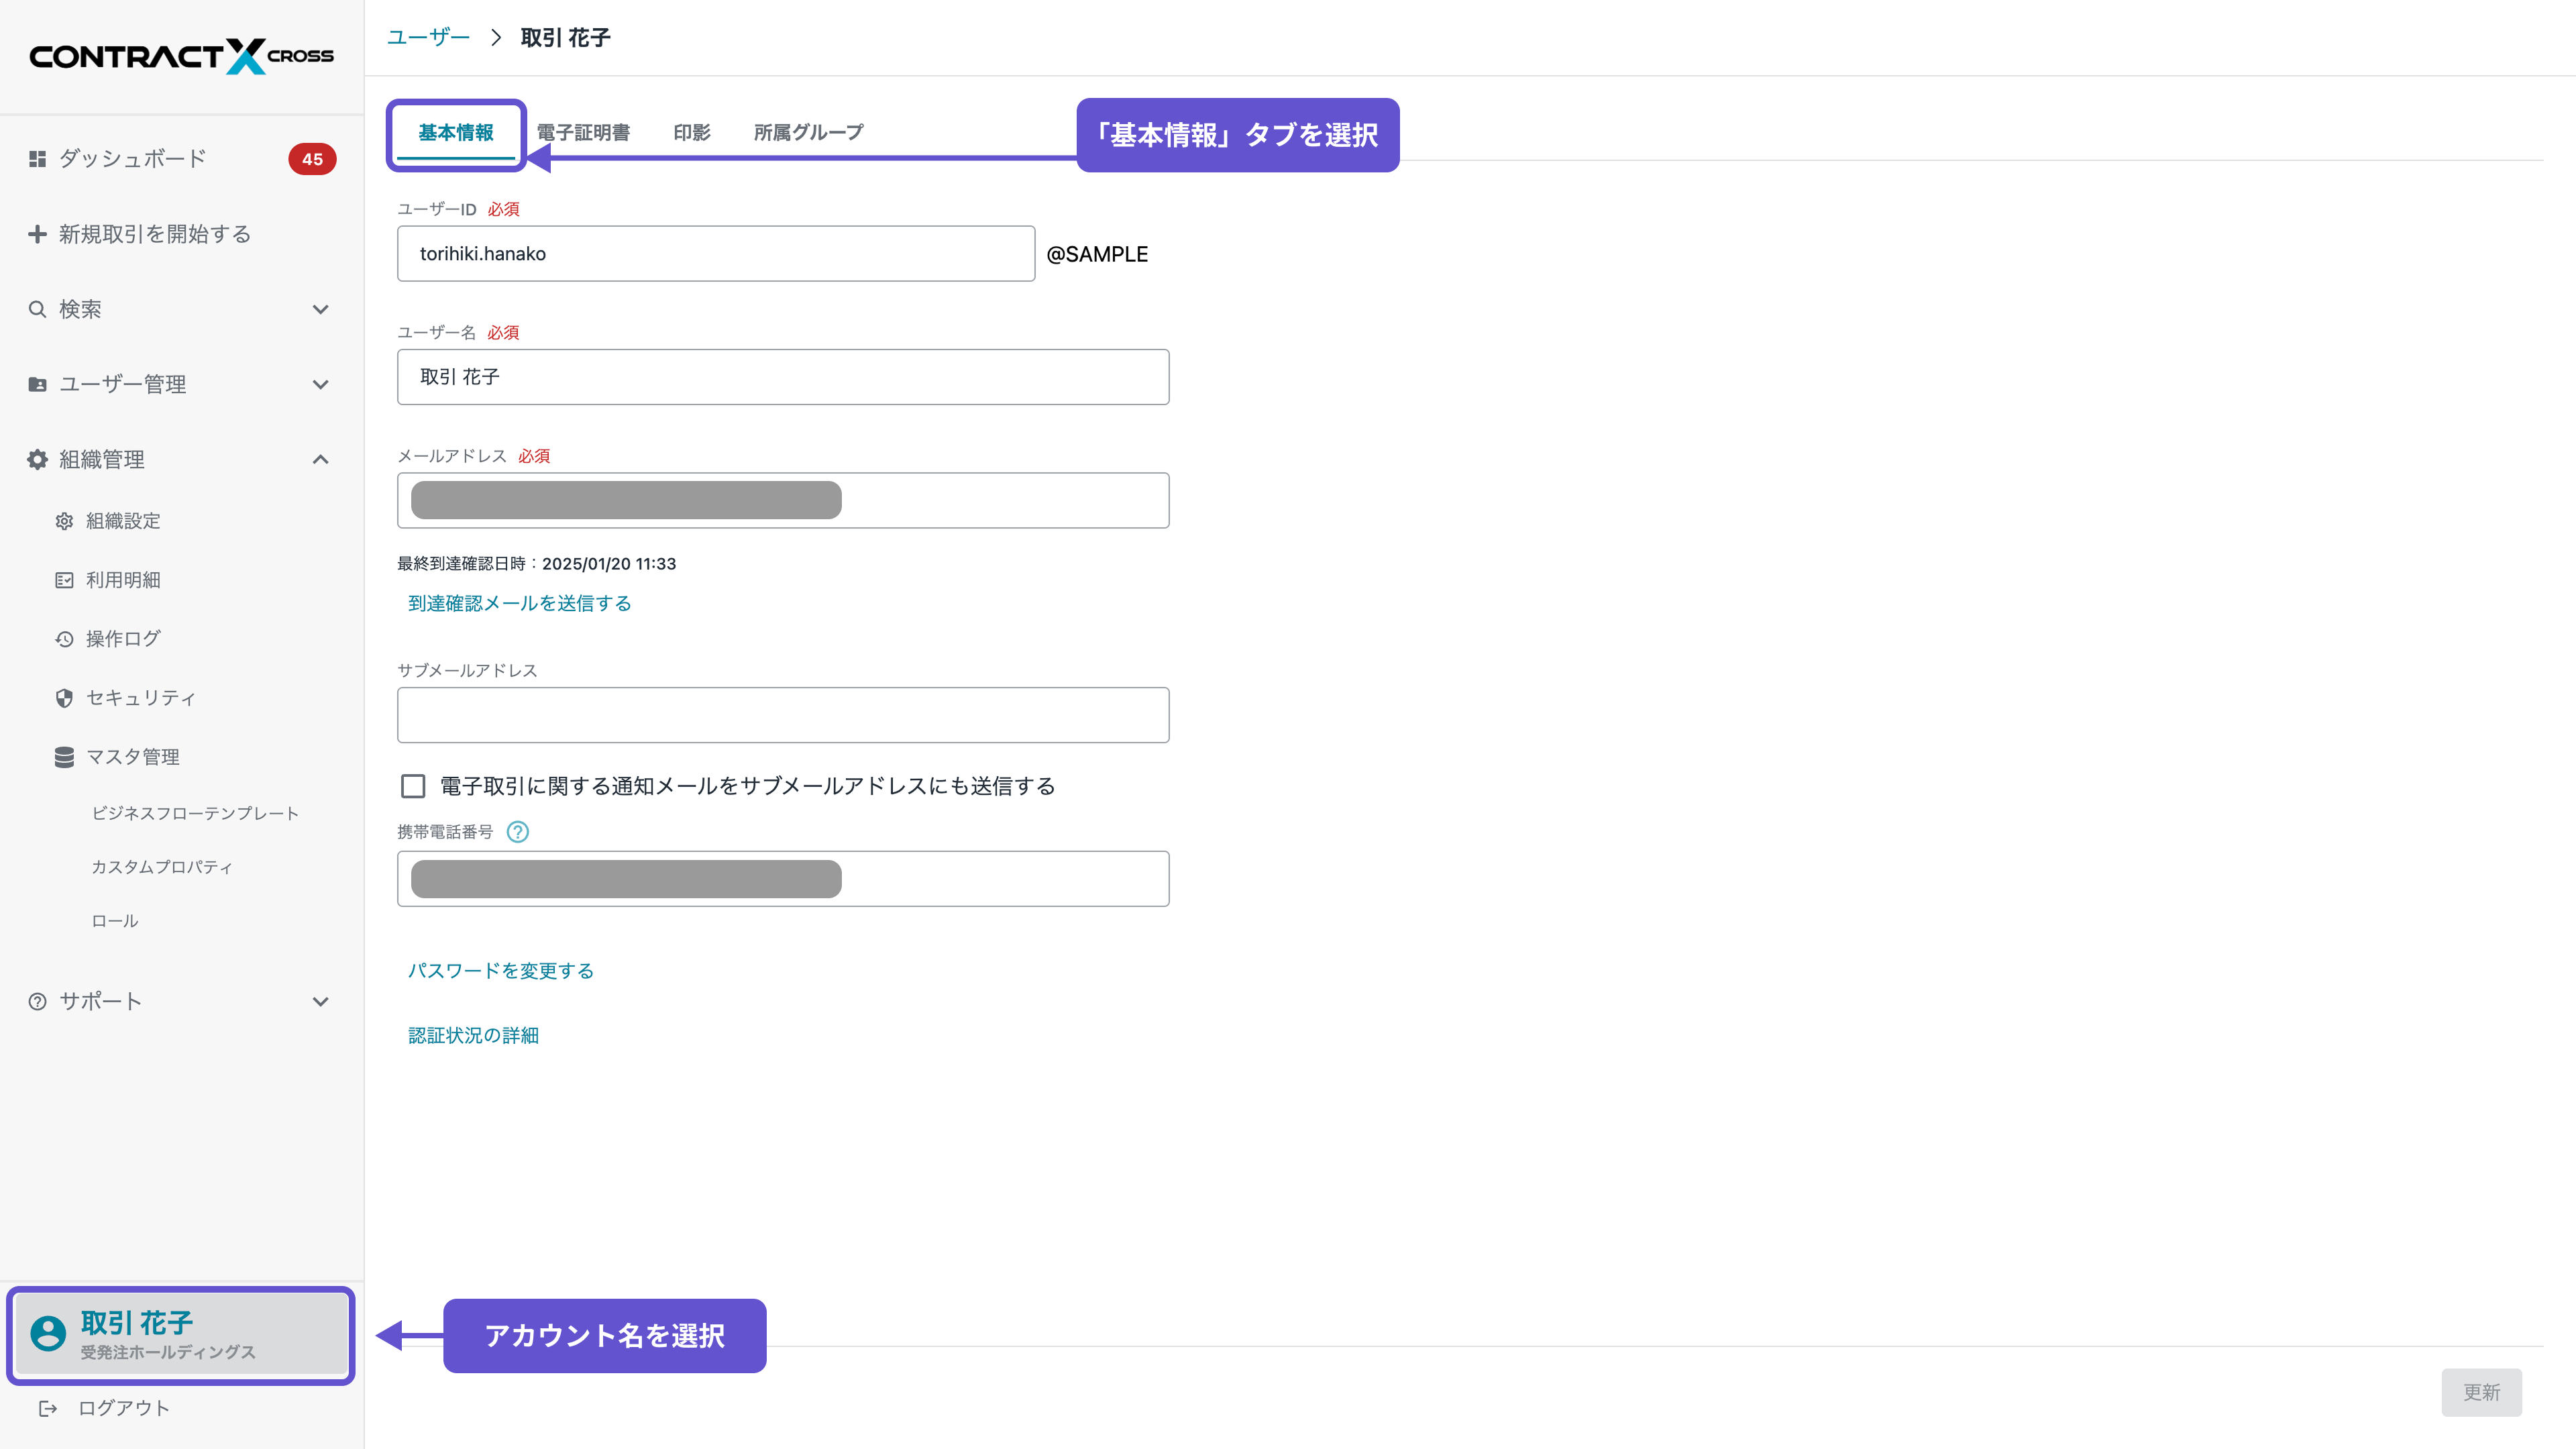Click the plus icon for new transaction
The width and height of the screenshot is (2576, 1449).
(x=37, y=234)
